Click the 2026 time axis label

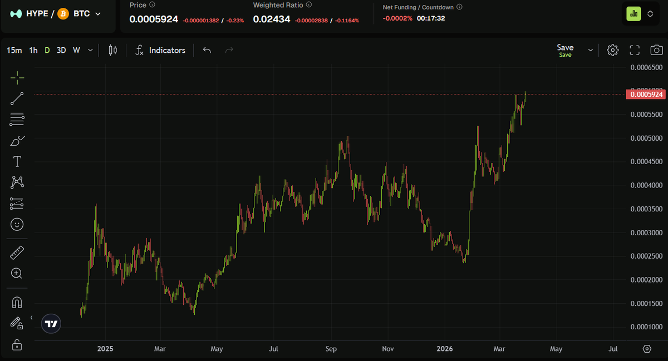[445, 349]
